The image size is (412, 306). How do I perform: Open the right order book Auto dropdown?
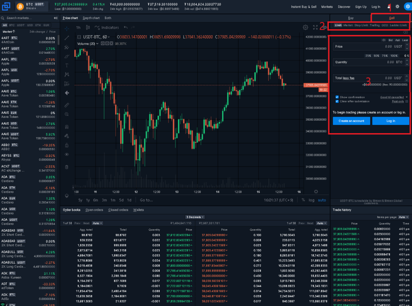pyautogui.click(x=321, y=223)
